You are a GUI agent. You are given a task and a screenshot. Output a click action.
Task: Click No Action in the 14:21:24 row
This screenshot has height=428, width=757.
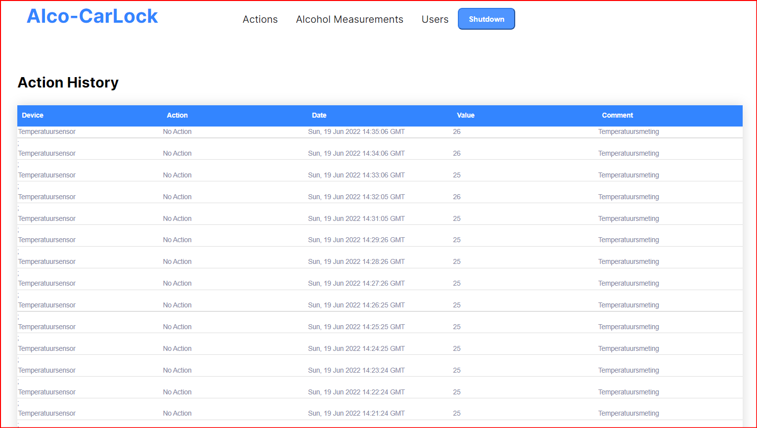click(177, 413)
